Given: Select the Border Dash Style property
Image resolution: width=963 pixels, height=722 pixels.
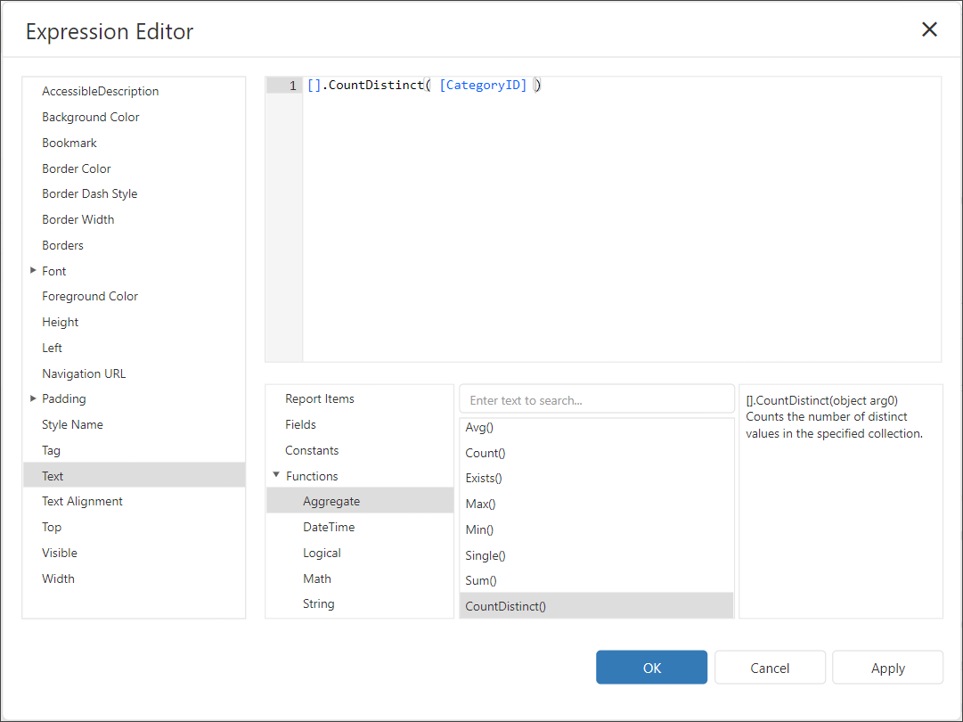Looking at the screenshot, I should pyautogui.click(x=134, y=193).
